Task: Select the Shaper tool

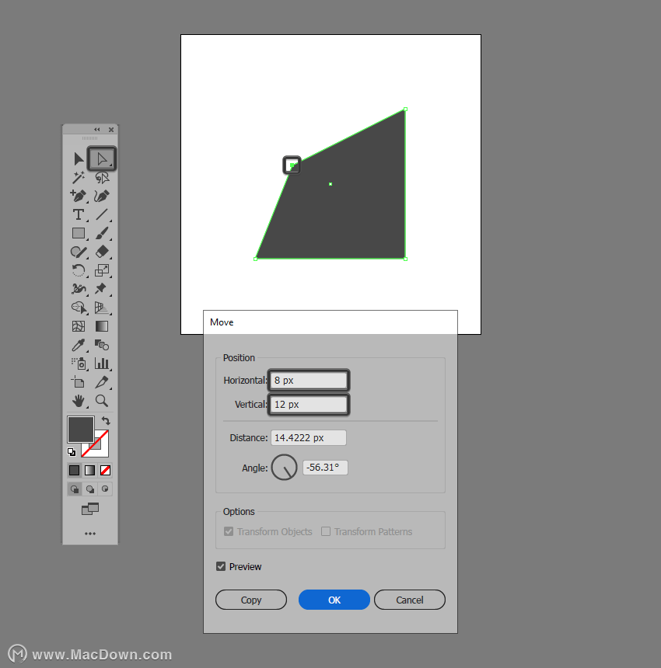Action: coord(79,252)
